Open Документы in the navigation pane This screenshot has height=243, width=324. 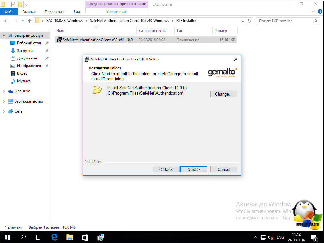coord(27,58)
